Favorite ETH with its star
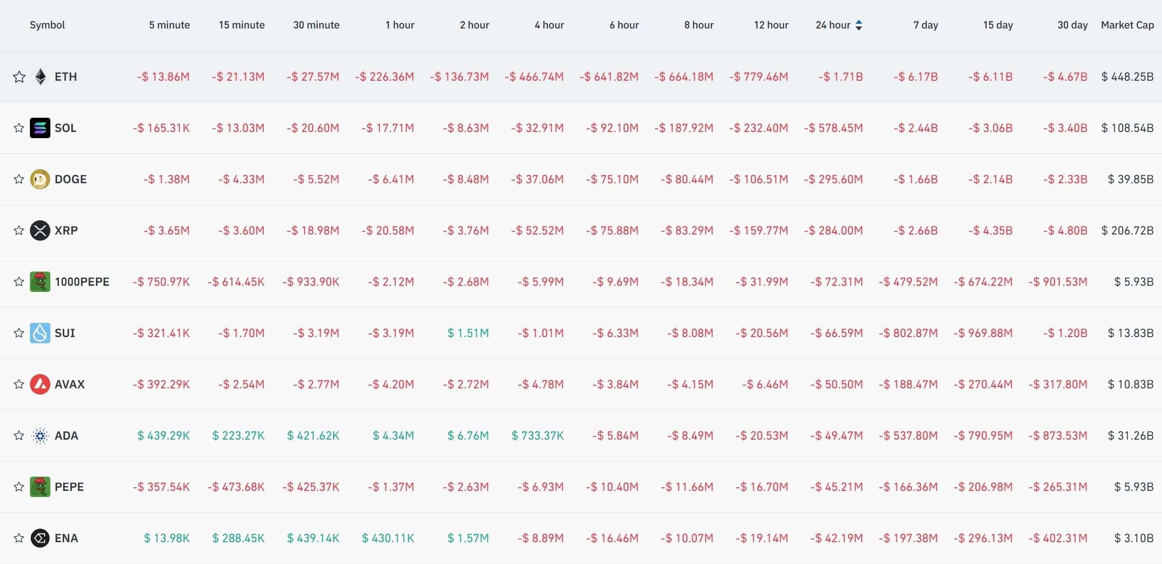The image size is (1162, 564). 19,77
